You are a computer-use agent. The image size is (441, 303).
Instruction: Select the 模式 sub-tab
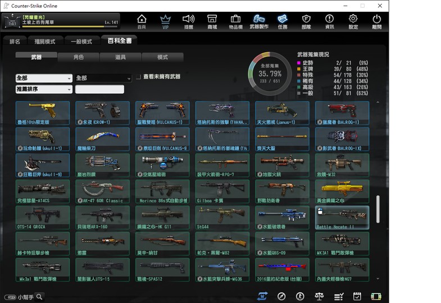pyautogui.click(x=162, y=57)
